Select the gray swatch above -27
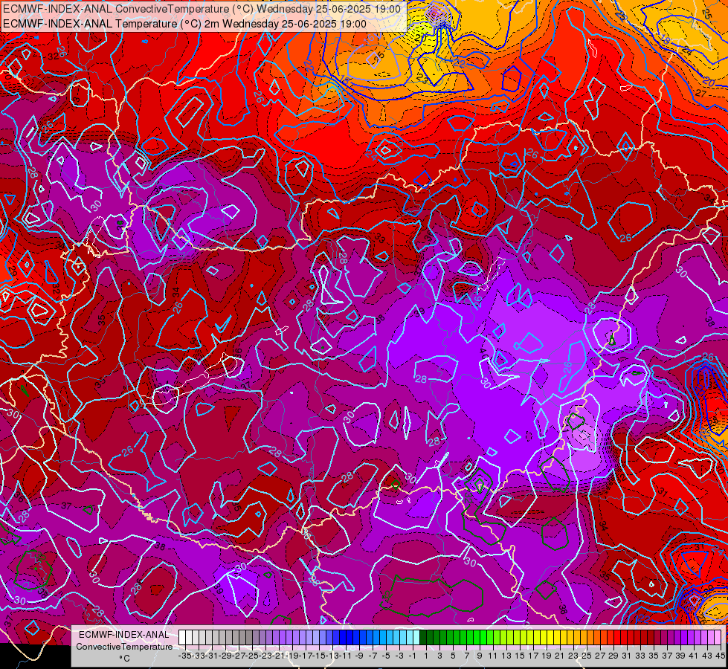Screen dimensions: 728x669 (x=236, y=637)
